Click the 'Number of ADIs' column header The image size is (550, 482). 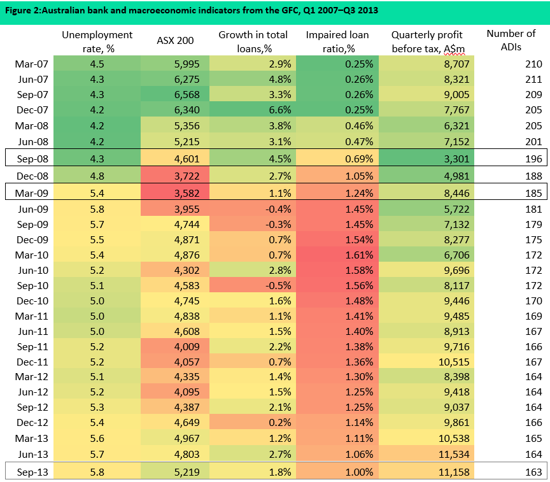tap(511, 40)
